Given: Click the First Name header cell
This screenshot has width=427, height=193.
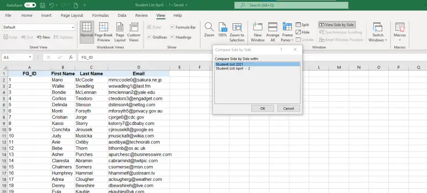Looking at the screenshot, I should point(63,74).
